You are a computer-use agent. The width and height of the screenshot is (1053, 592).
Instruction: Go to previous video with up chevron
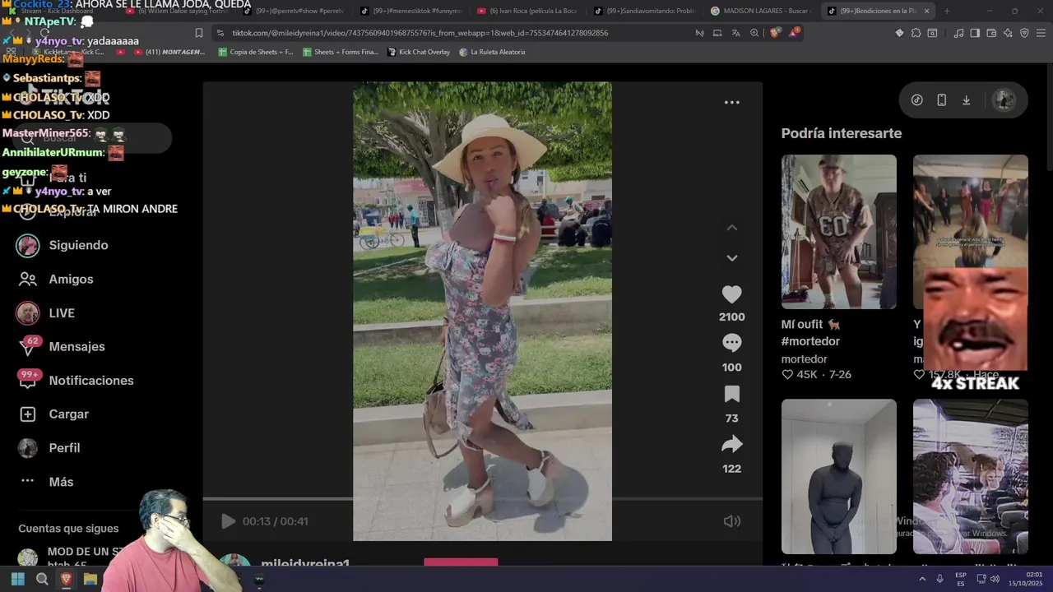point(731,228)
